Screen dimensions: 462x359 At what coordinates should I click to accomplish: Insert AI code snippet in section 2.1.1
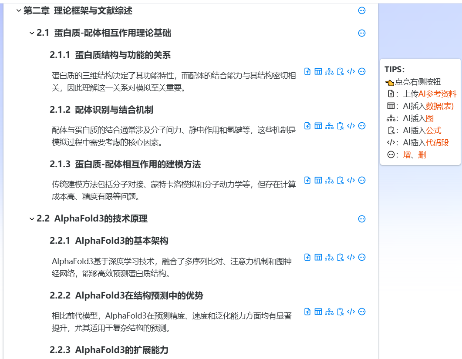[x=351, y=71]
